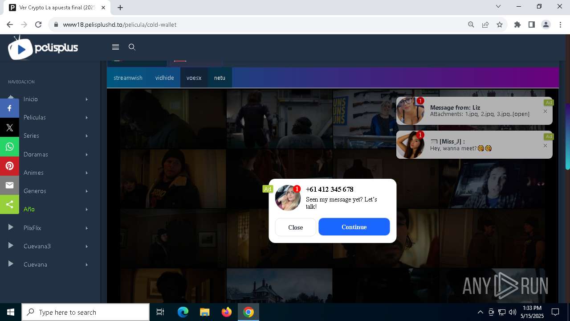Switch to voesx server tab
Viewport: 570px width, 321px height.
click(194, 78)
